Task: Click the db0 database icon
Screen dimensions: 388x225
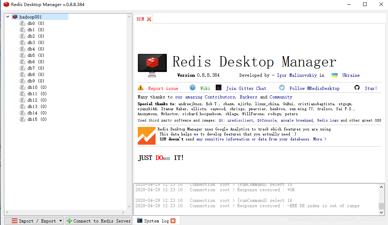Action: pyautogui.click(x=22, y=23)
